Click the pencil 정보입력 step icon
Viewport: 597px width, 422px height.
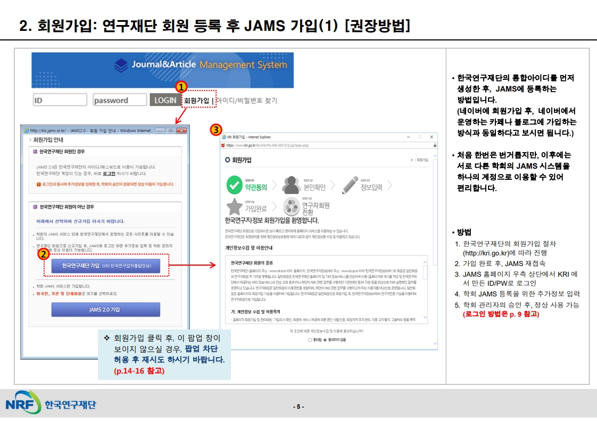350,185
